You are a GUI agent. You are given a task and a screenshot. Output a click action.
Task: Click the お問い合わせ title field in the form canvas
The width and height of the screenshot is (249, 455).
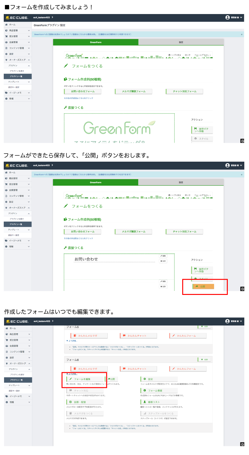pyautogui.click(x=114, y=259)
